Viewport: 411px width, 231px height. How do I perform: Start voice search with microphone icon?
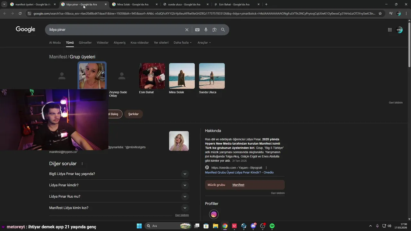pyautogui.click(x=206, y=30)
